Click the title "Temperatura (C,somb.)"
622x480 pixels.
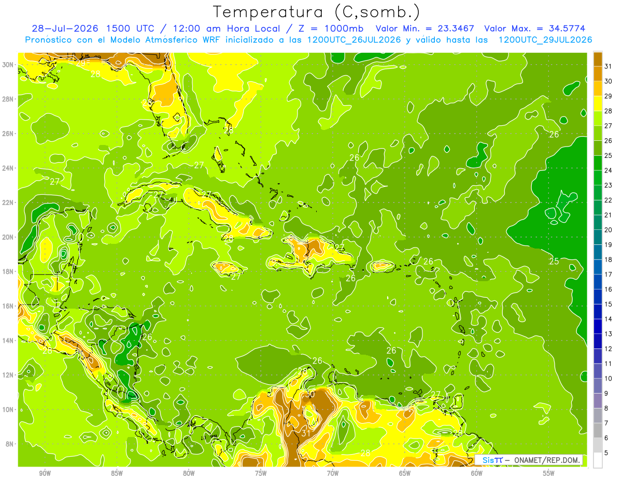[317, 12]
